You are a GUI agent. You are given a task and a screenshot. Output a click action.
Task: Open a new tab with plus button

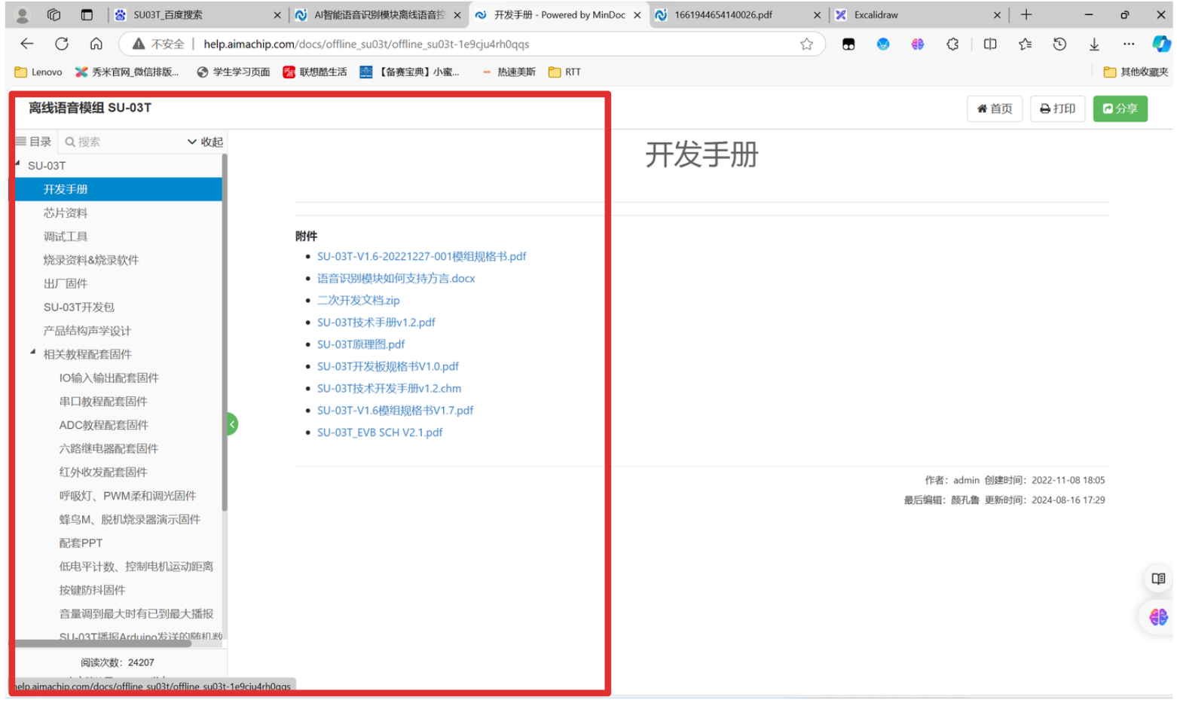point(1026,14)
